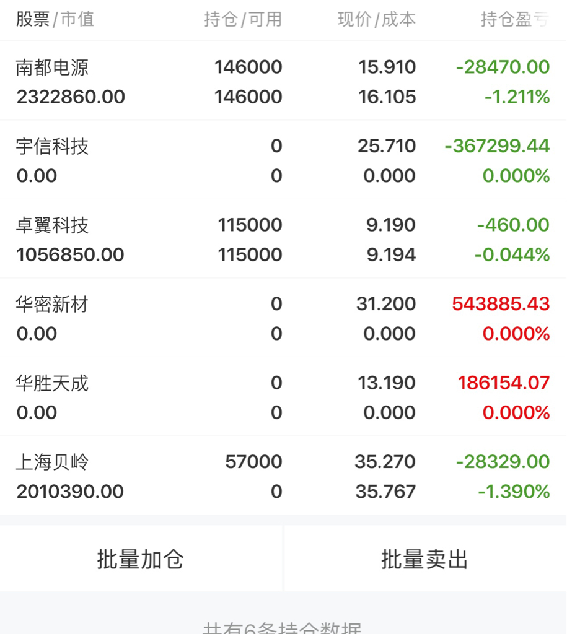This screenshot has width=567, height=634.
Task: Click 卓翼科技 current price 9.190
Action: (x=391, y=225)
